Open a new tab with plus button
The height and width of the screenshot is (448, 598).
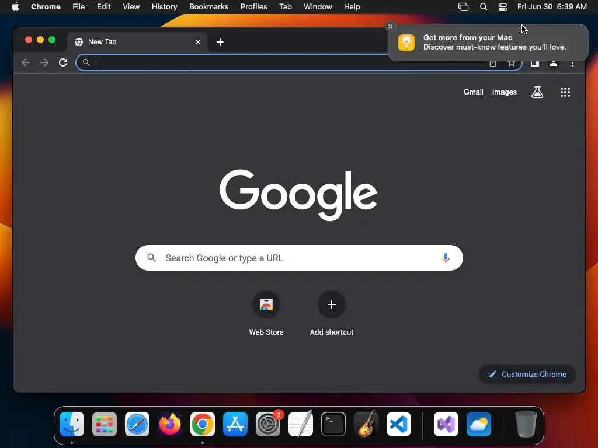[x=220, y=42]
